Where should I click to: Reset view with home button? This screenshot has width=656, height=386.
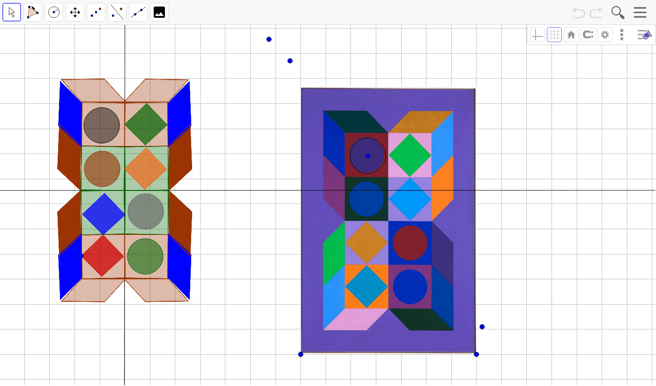coord(571,35)
